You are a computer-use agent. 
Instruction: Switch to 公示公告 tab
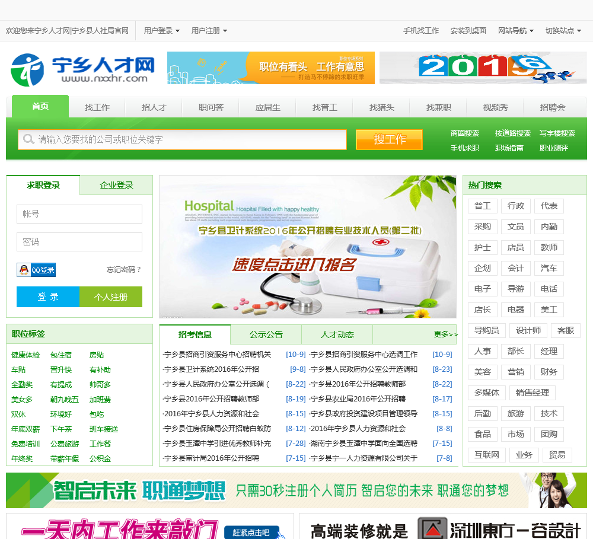pos(266,334)
